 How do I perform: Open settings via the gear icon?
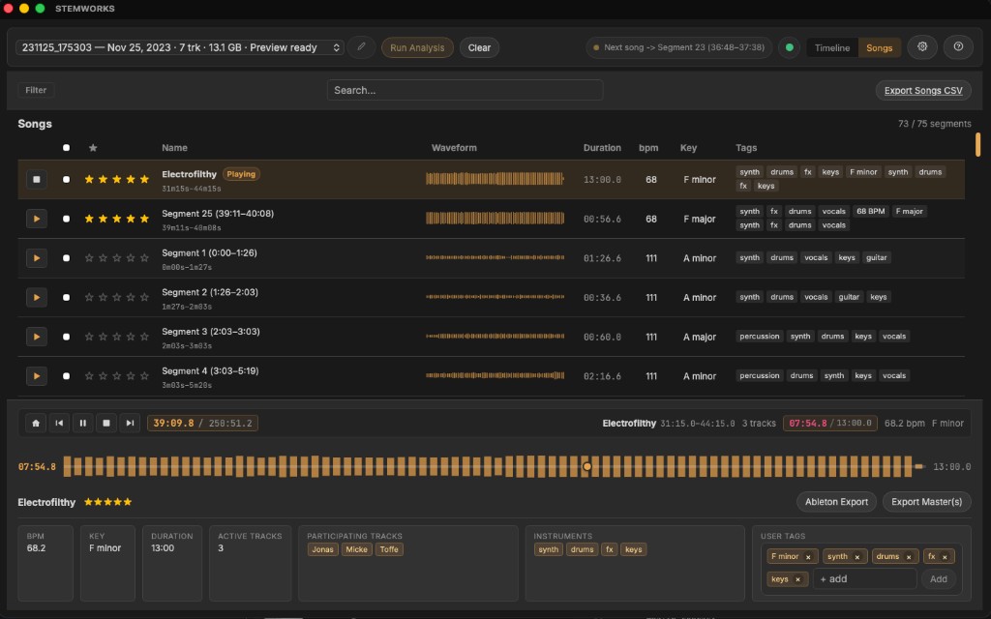[x=922, y=46]
